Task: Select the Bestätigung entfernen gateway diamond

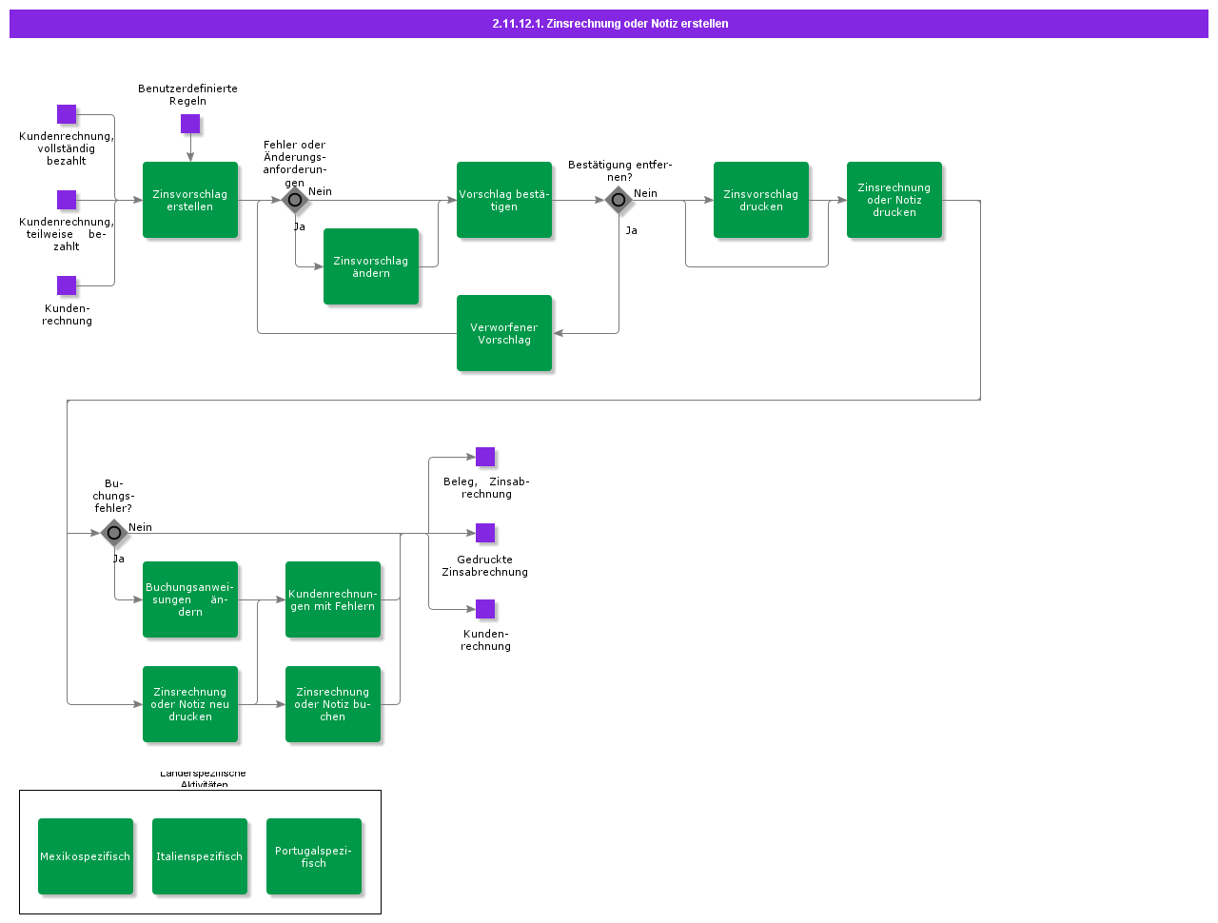Action: [x=619, y=200]
